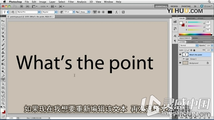Screen dimensions: 214x120
Task: Open the layer Fill dropdown arrow
Action: pos(212,50)
